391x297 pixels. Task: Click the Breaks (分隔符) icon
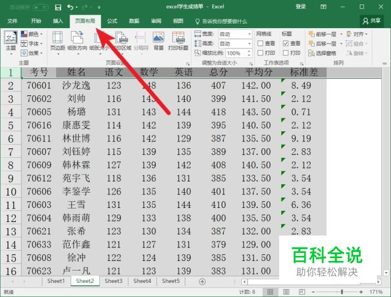(x=141, y=38)
